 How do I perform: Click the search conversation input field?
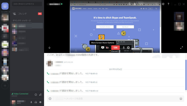27,4
